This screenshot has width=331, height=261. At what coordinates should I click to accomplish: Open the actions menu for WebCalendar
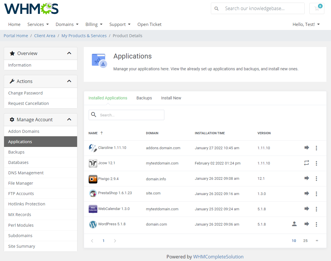pyautogui.click(x=316, y=209)
